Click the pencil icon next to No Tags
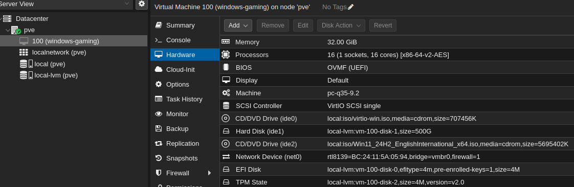574x187 pixels. tap(351, 7)
